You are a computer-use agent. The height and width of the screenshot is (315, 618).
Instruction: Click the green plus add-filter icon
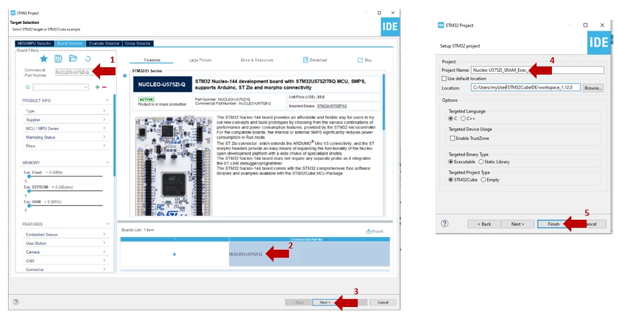(97, 87)
